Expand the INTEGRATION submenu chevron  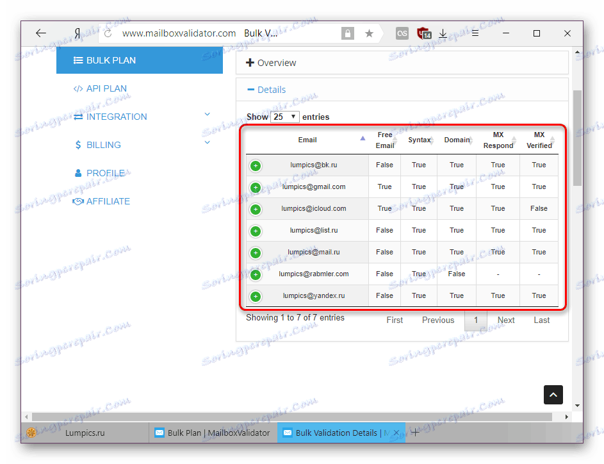click(208, 114)
